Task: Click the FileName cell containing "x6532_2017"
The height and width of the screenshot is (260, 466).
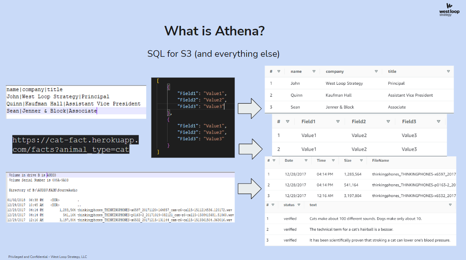Action: pos(414,196)
